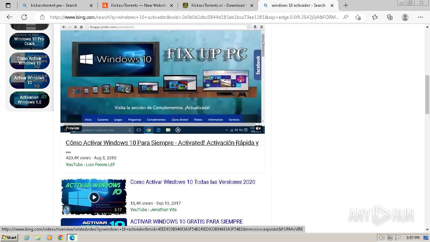
Task: Open the Favorites list icon
Action: point(375,17)
